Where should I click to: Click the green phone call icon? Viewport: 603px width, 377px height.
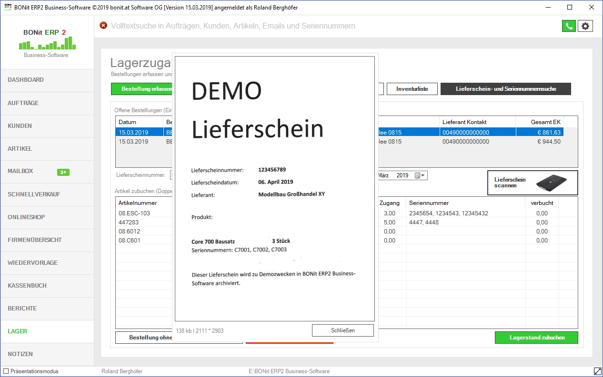(x=569, y=26)
